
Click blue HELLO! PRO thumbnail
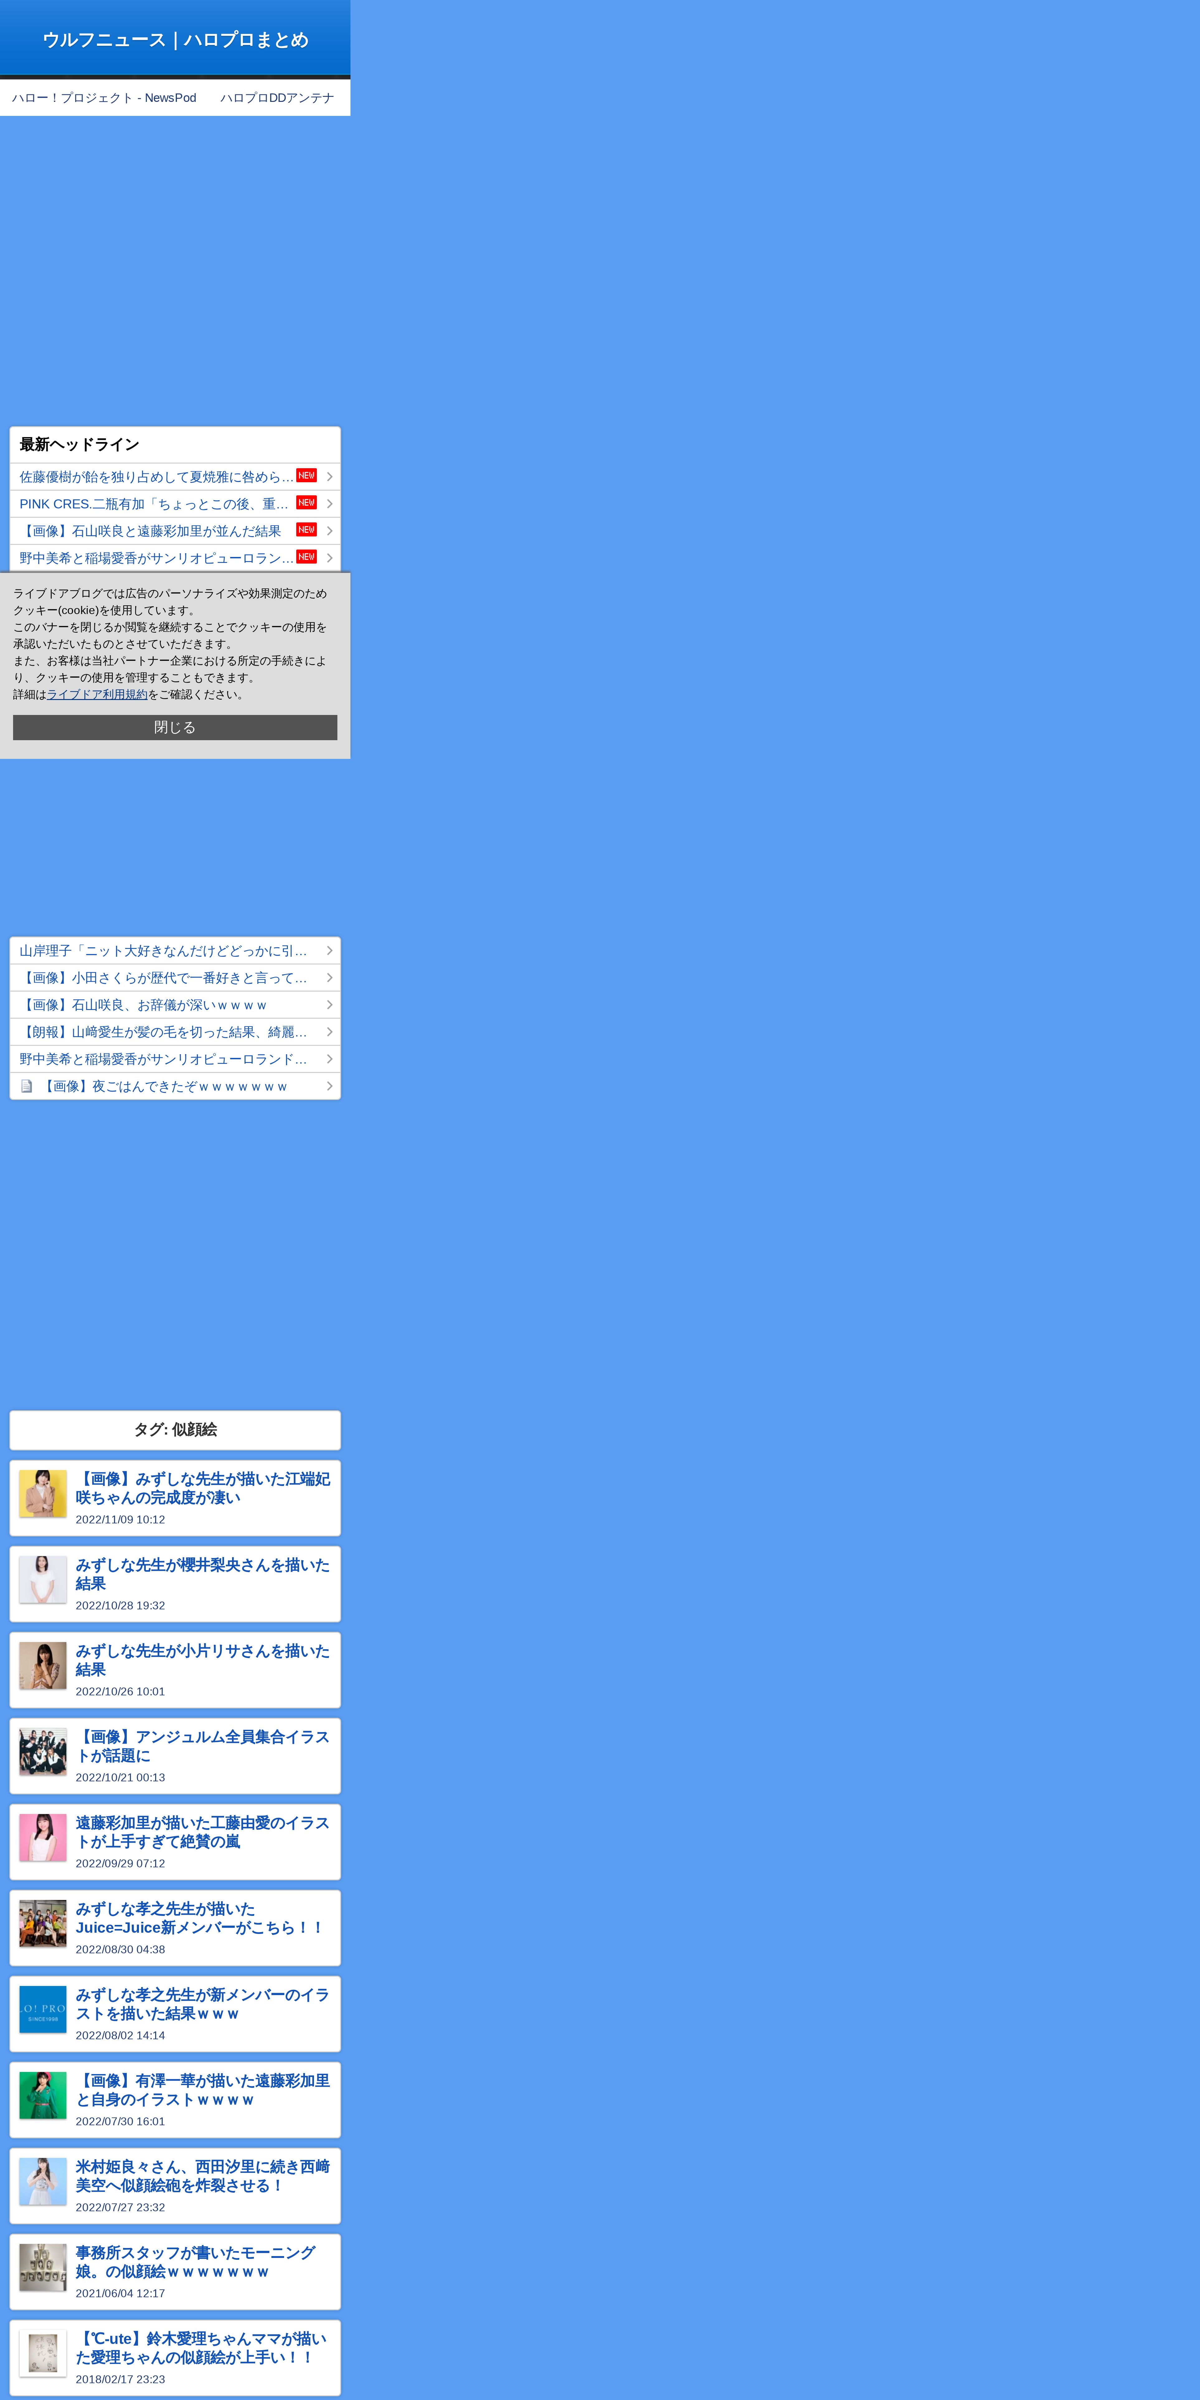click(x=43, y=2010)
